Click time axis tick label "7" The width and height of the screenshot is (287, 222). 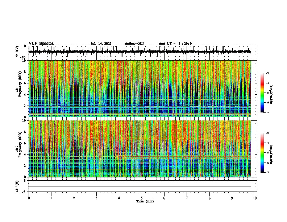point(187,198)
